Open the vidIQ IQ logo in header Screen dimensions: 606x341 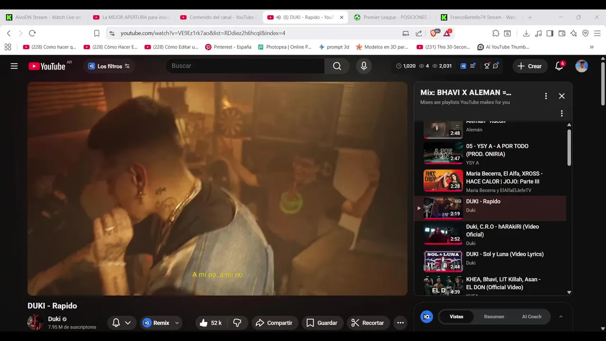(x=463, y=66)
